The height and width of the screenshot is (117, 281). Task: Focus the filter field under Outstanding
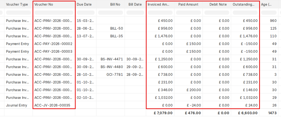click(x=245, y=12)
